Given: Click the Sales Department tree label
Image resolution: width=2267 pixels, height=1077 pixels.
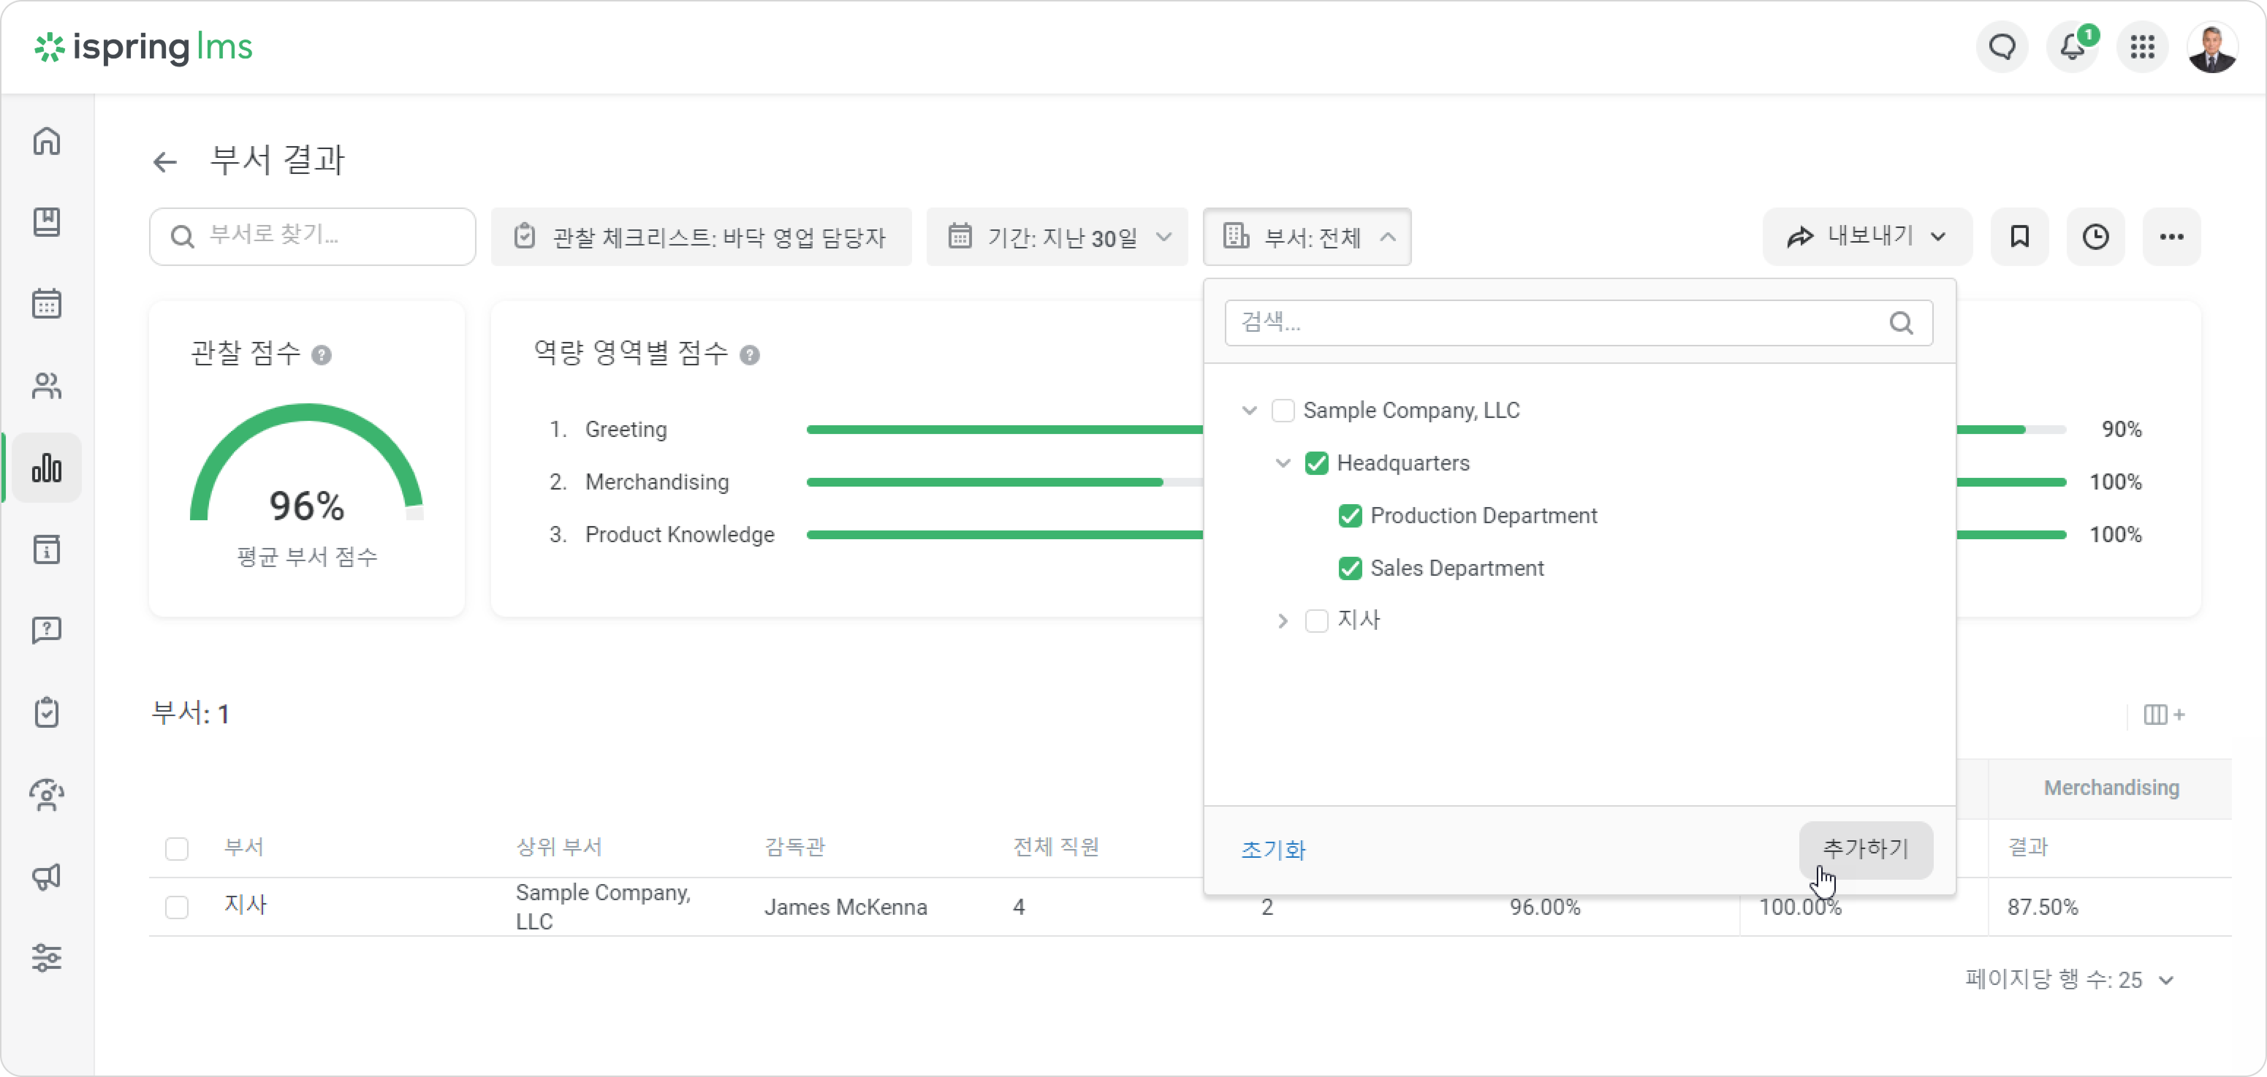Looking at the screenshot, I should click(1457, 568).
